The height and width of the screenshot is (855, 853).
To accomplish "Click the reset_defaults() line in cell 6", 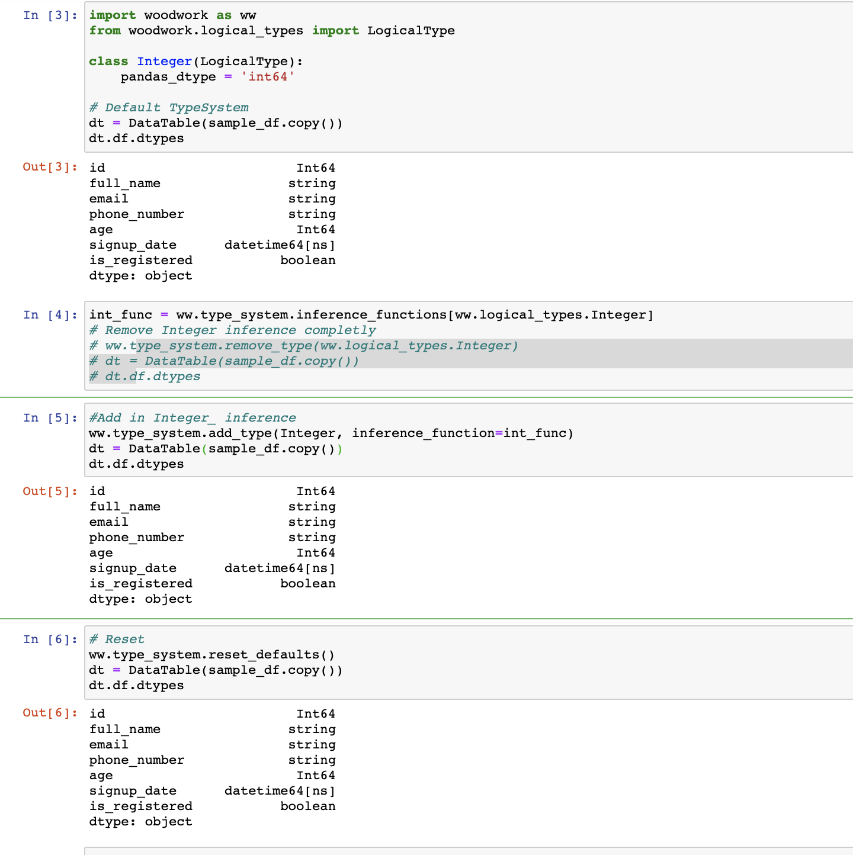I will point(211,654).
